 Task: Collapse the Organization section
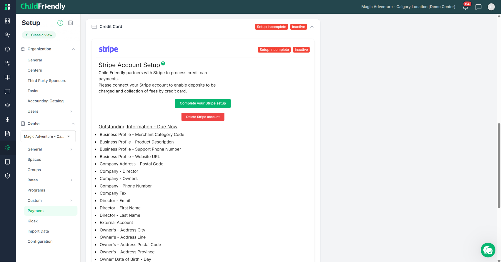click(73, 49)
